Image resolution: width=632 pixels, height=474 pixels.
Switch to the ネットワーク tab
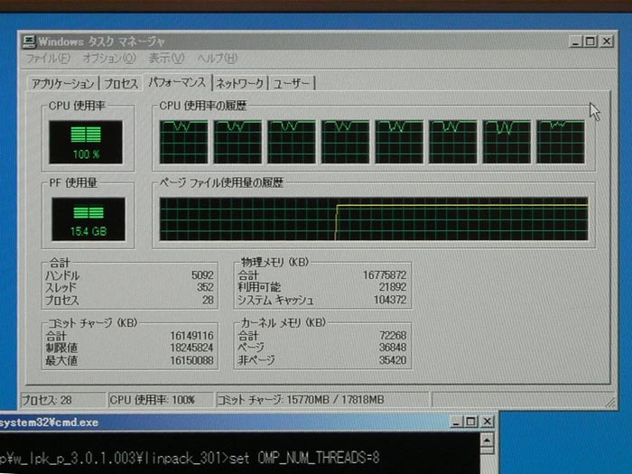240,83
